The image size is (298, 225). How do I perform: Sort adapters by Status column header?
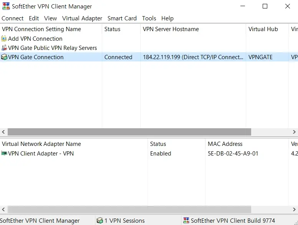[177, 144]
